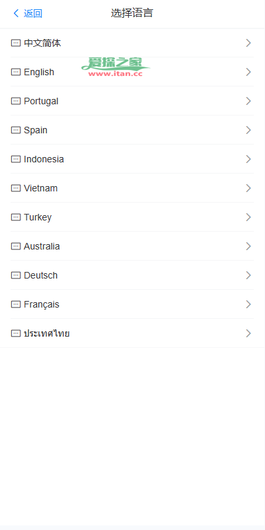This screenshot has width=265, height=530.
Task: Click the icon beside Portugal
Action: click(x=16, y=101)
